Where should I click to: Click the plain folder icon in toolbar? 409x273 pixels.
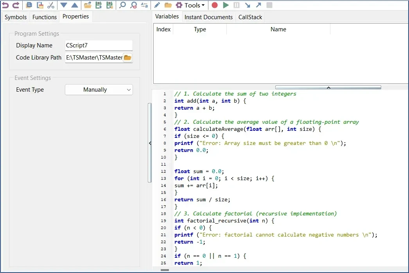[x=168, y=5]
